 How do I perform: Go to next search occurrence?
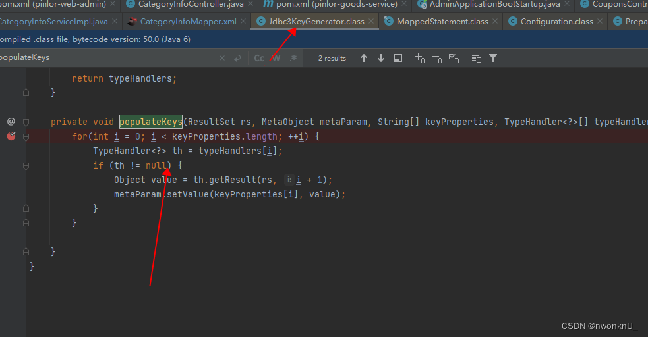381,58
